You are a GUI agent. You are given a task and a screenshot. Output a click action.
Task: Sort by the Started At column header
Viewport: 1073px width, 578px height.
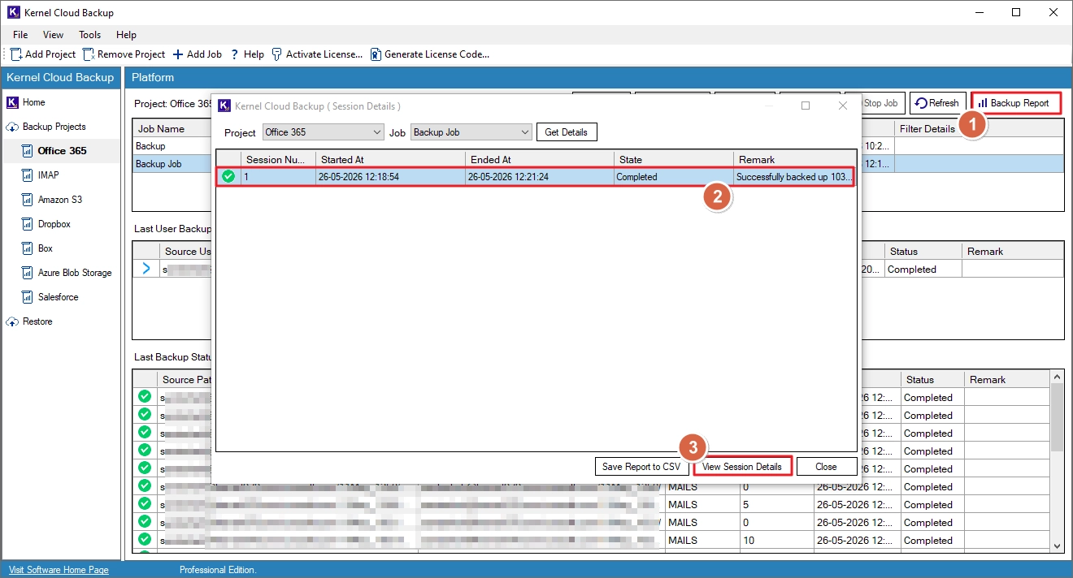[390, 160]
